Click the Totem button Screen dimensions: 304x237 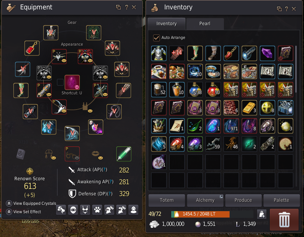click(167, 200)
